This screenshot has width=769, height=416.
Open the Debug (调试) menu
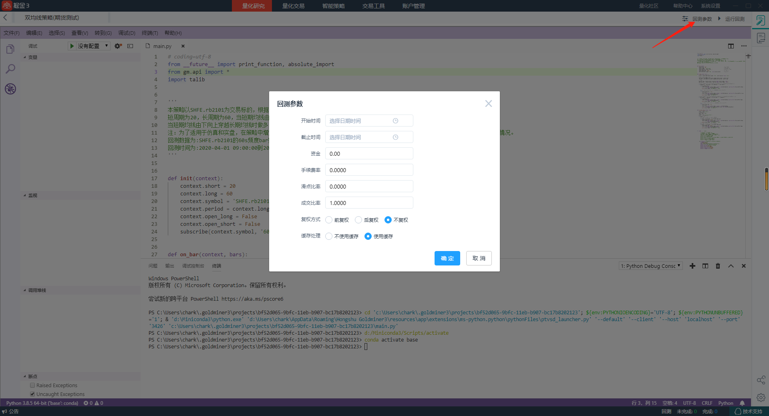pyautogui.click(x=127, y=33)
